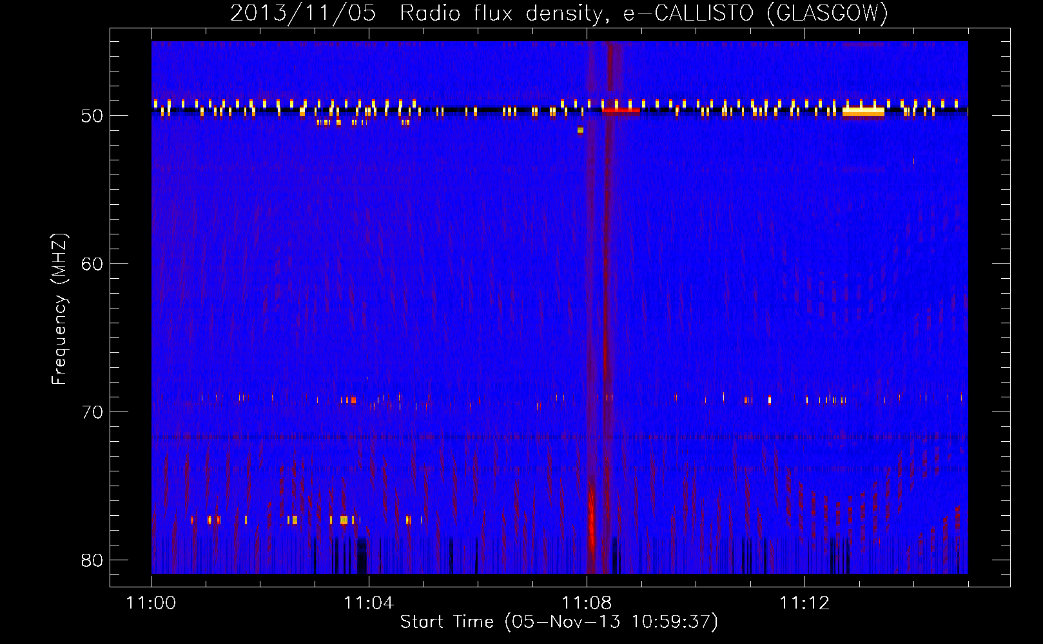1043x644 pixels.
Task: Select the 50 MHz frequency tick label
Action: tap(92, 116)
